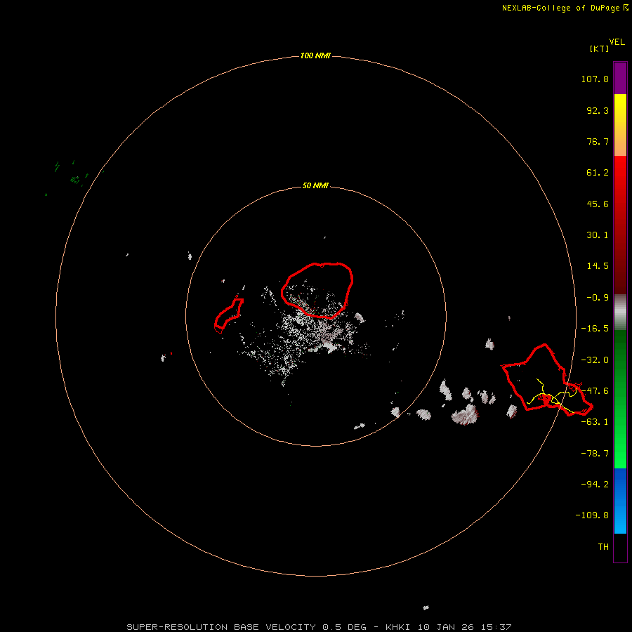Image resolution: width=632 pixels, height=632 pixels.
Task: Click the small red-outlined island west of center
Action: pos(228,315)
